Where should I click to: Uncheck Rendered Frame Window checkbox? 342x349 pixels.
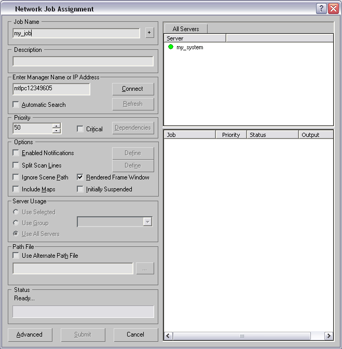(x=80, y=177)
